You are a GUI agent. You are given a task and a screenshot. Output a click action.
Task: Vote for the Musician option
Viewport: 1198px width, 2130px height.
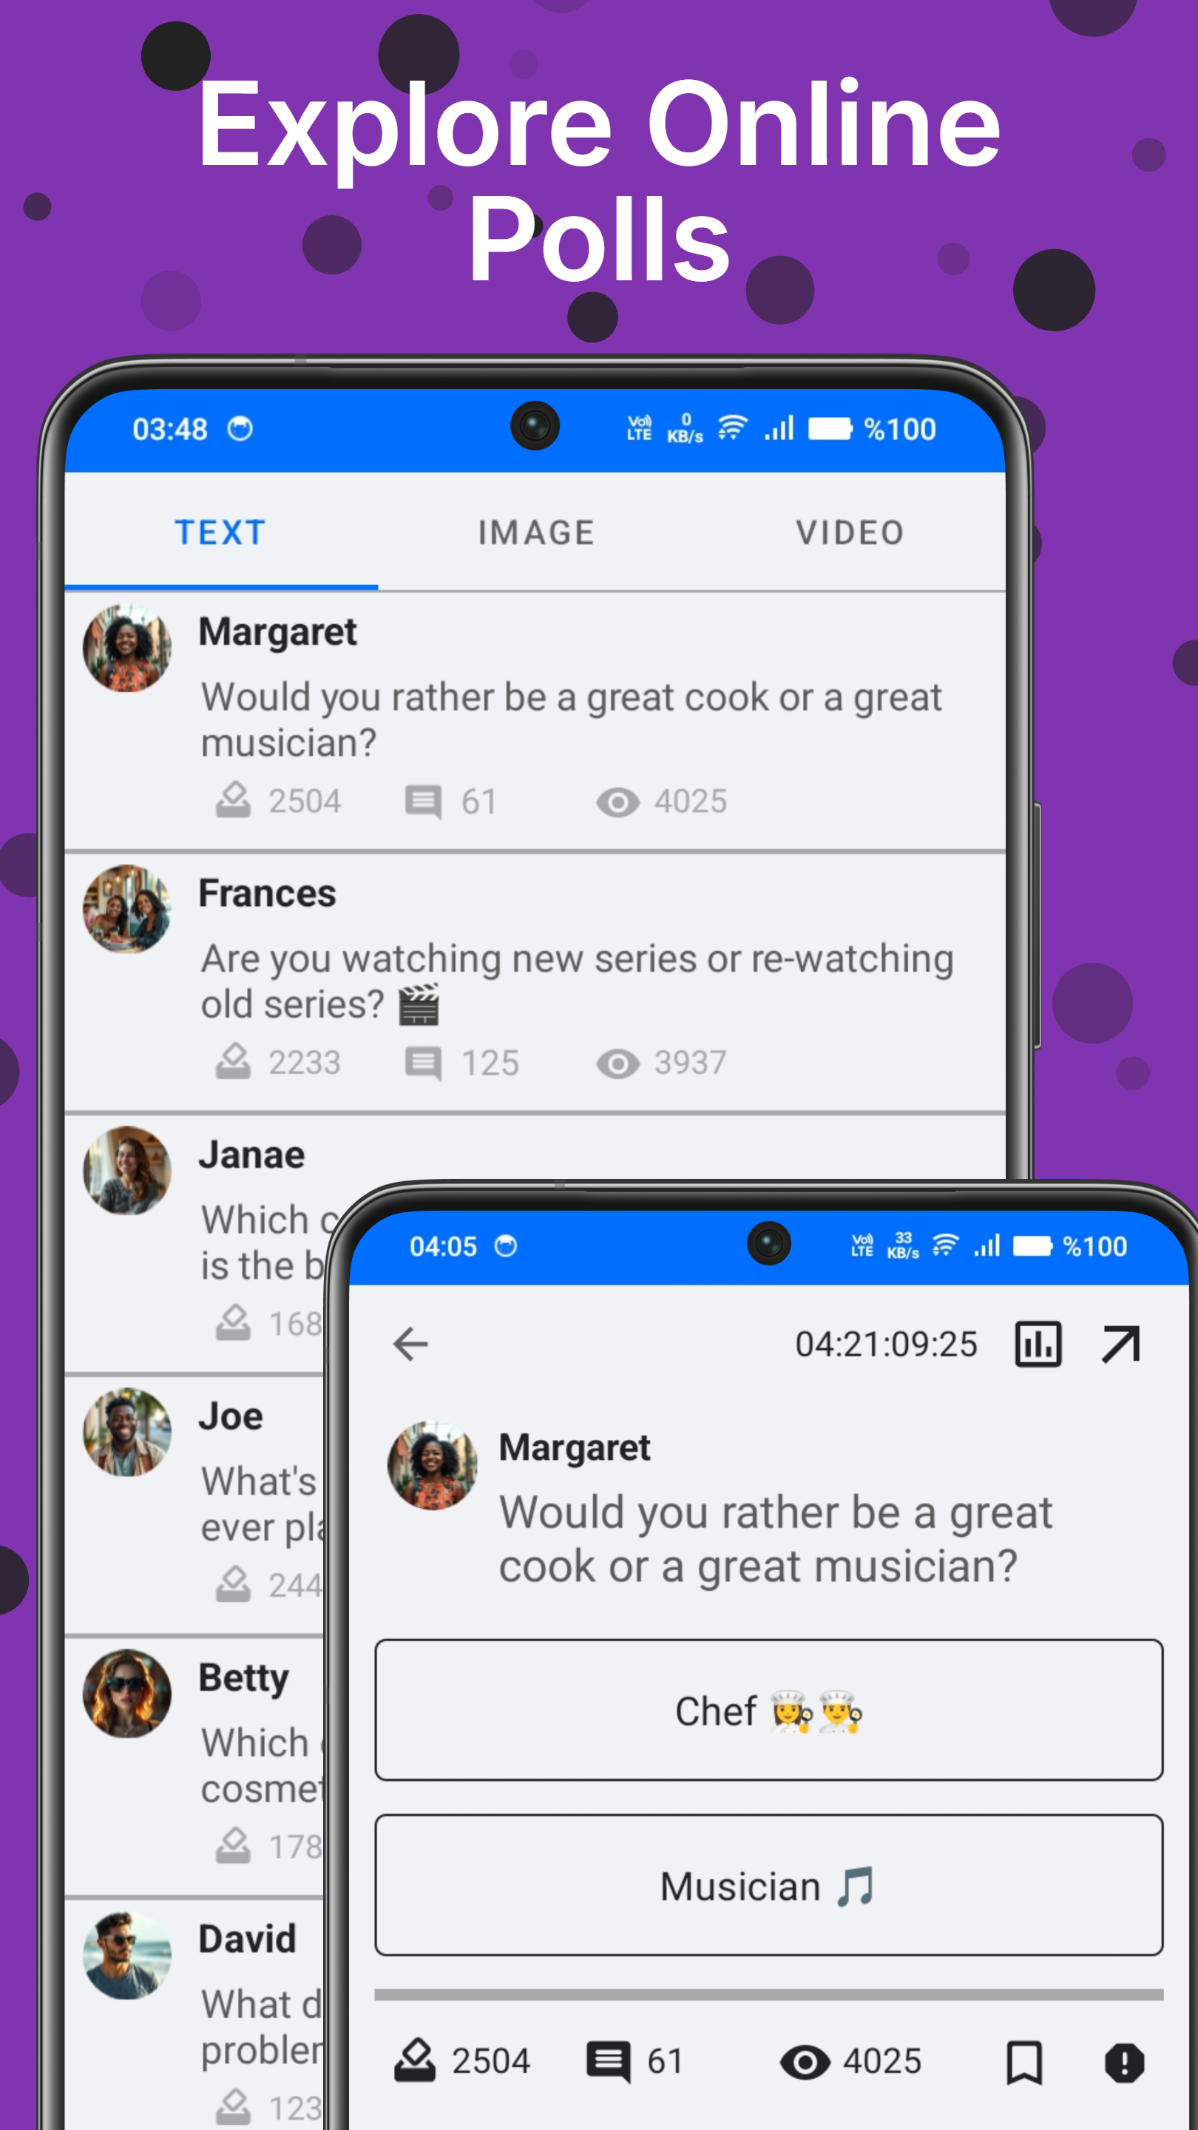[x=769, y=1884]
